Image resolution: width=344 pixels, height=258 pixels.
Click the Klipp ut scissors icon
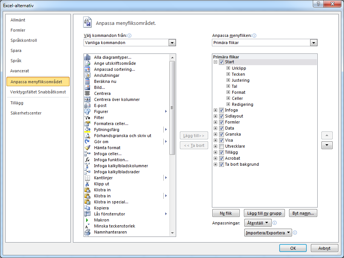tap(87, 184)
